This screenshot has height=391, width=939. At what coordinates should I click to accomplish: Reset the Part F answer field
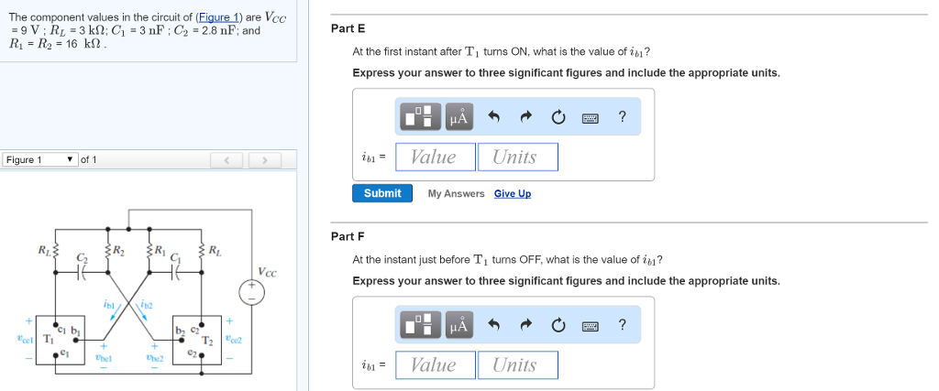[x=558, y=325]
